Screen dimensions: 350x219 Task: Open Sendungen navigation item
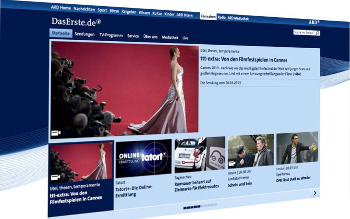84,34
